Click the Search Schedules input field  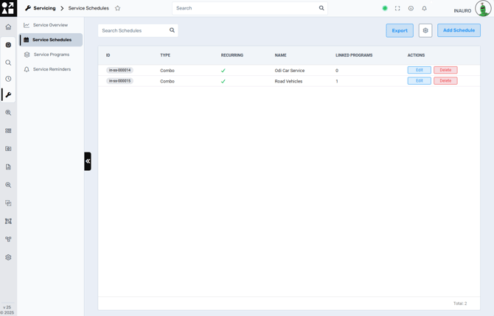click(x=134, y=31)
